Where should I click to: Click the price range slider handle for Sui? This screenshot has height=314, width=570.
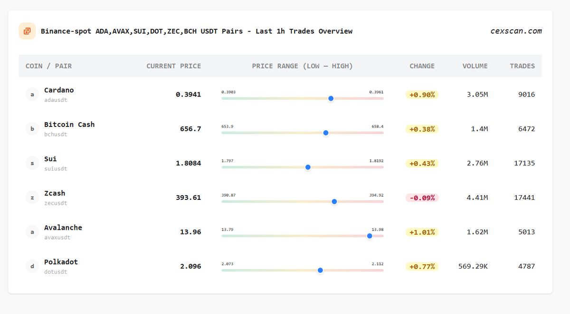click(308, 167)
